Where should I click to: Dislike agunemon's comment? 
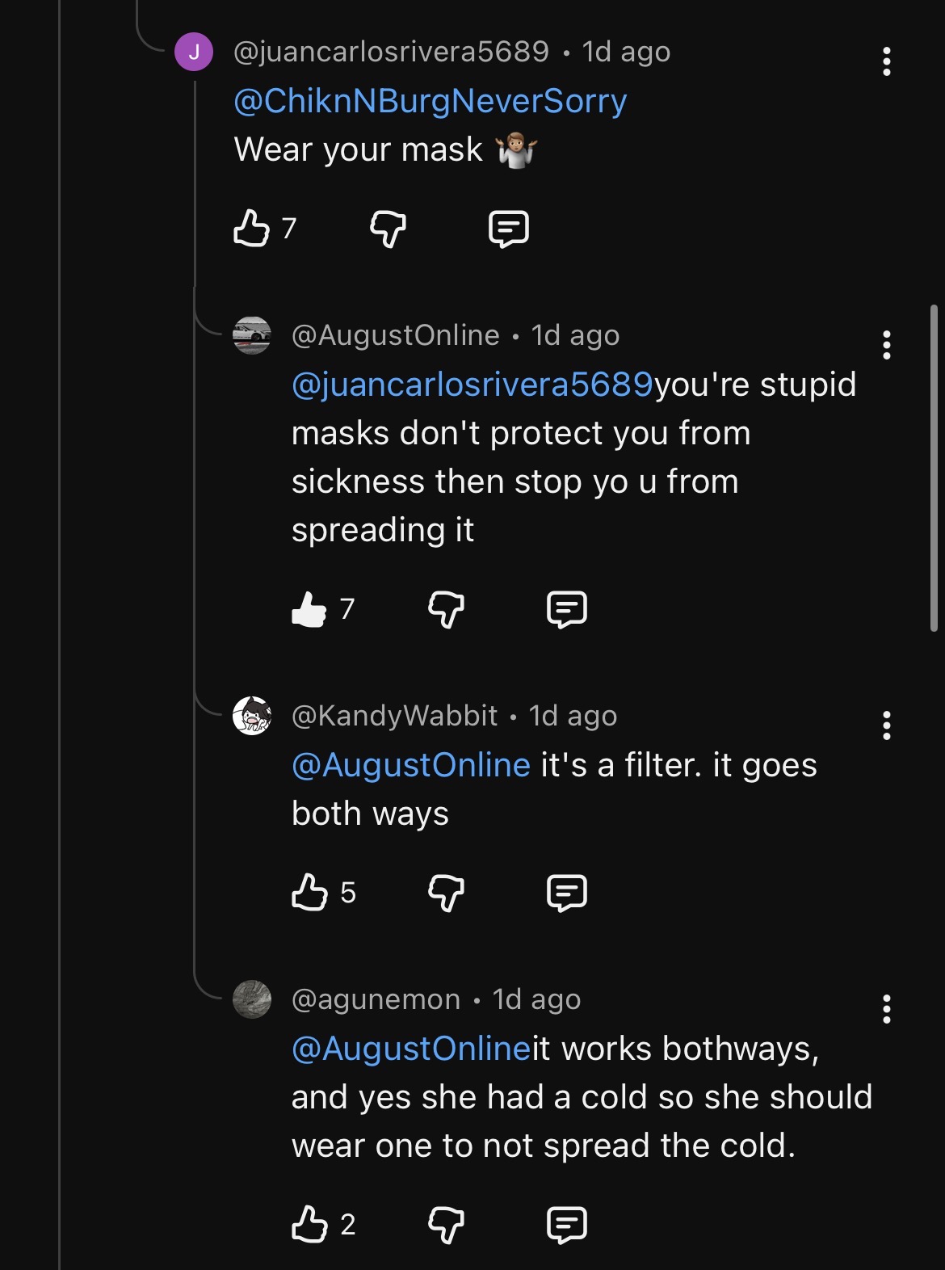point(446,1225)
